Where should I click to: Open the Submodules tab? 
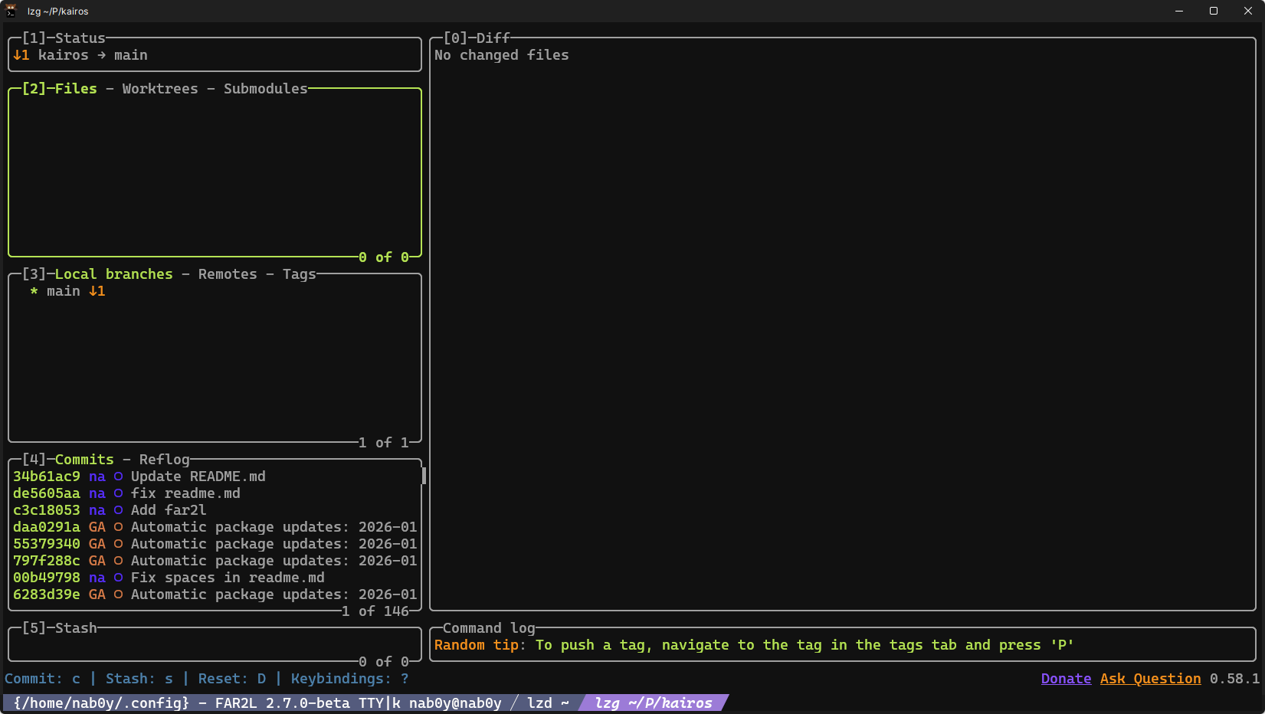pos(265,89)
